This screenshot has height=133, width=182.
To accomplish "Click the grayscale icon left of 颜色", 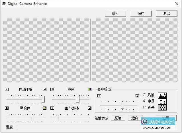I will 52,89.
